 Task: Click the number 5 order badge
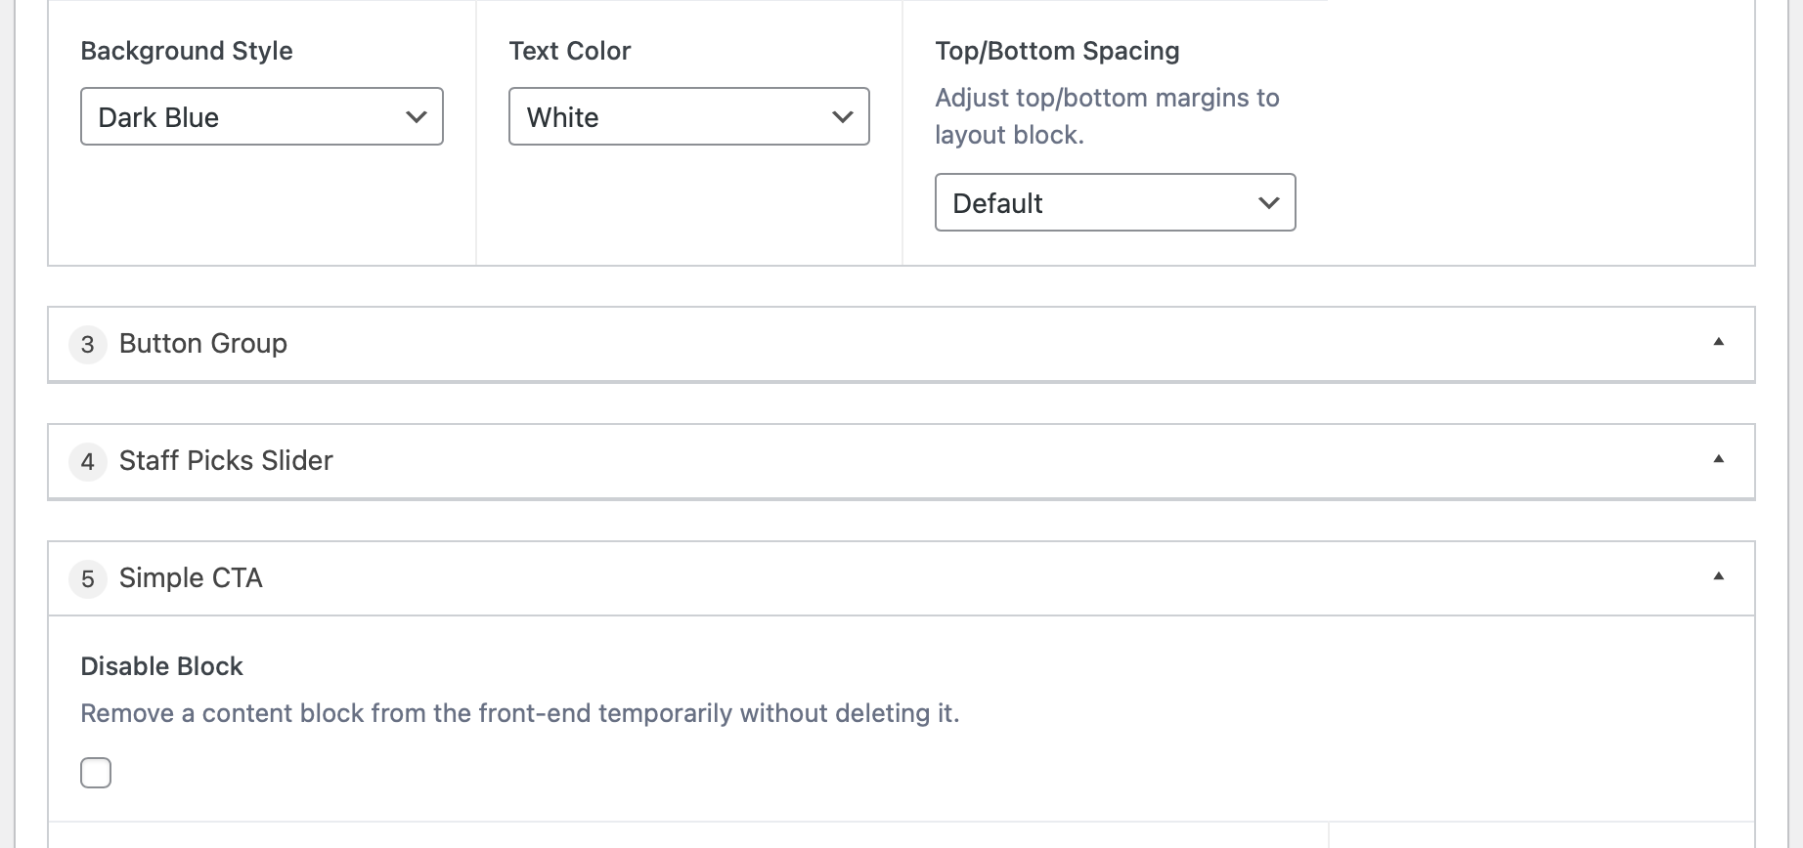click(88, 578)
